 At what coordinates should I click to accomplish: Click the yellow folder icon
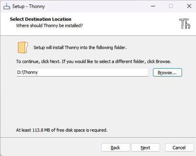point(23,47)
